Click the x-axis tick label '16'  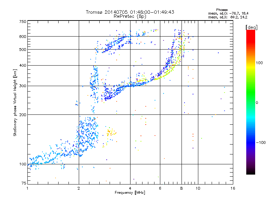(x=233, y=188)
